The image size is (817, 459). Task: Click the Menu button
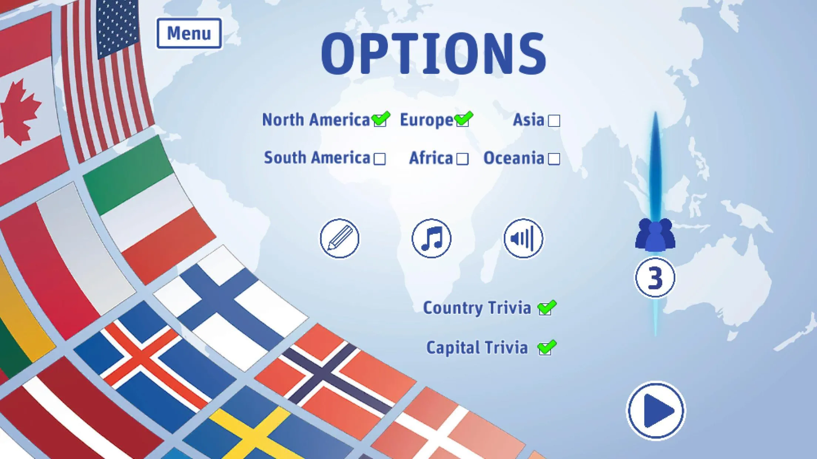[188, 33]
